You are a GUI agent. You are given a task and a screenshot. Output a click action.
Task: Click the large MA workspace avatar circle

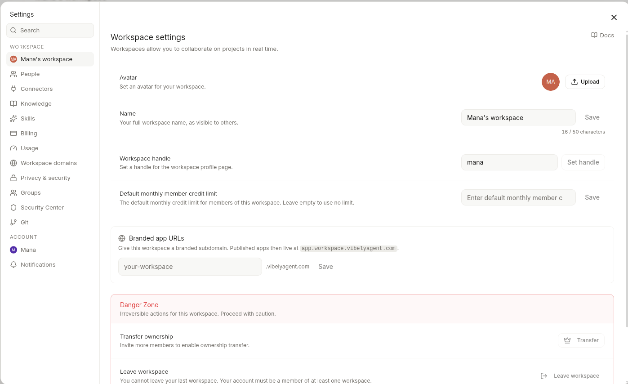tap(551, 82)
